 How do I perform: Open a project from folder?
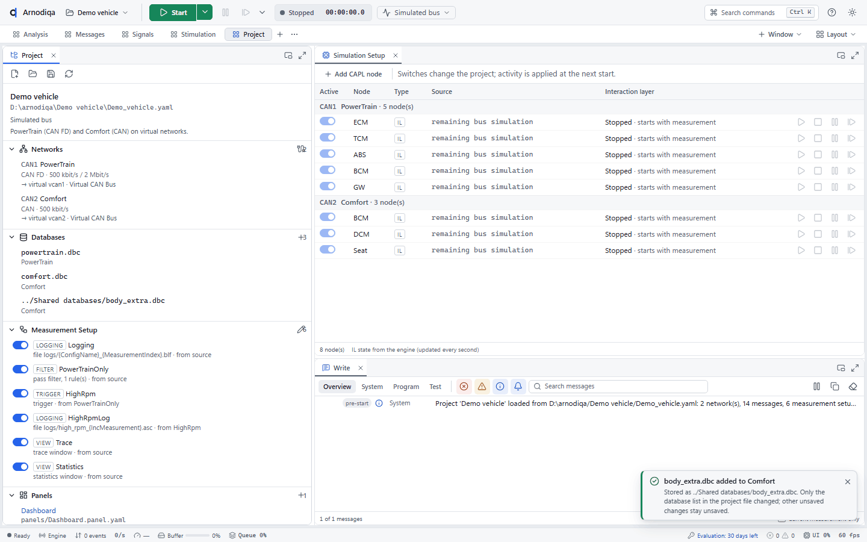(x=33, y=74)
